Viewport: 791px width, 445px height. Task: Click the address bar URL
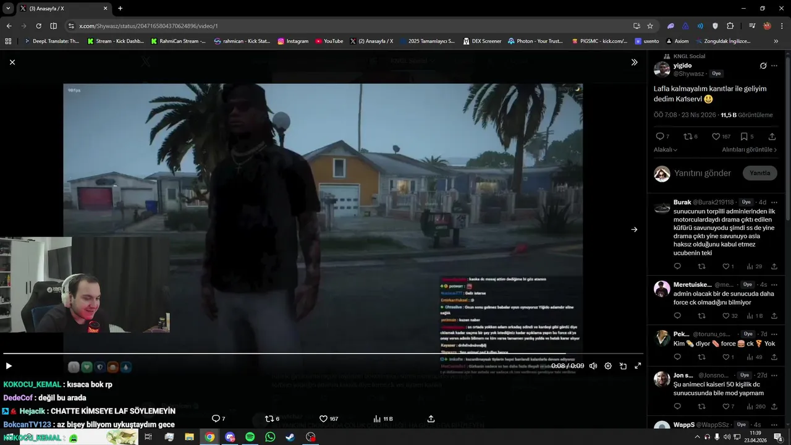pos(148,26)
